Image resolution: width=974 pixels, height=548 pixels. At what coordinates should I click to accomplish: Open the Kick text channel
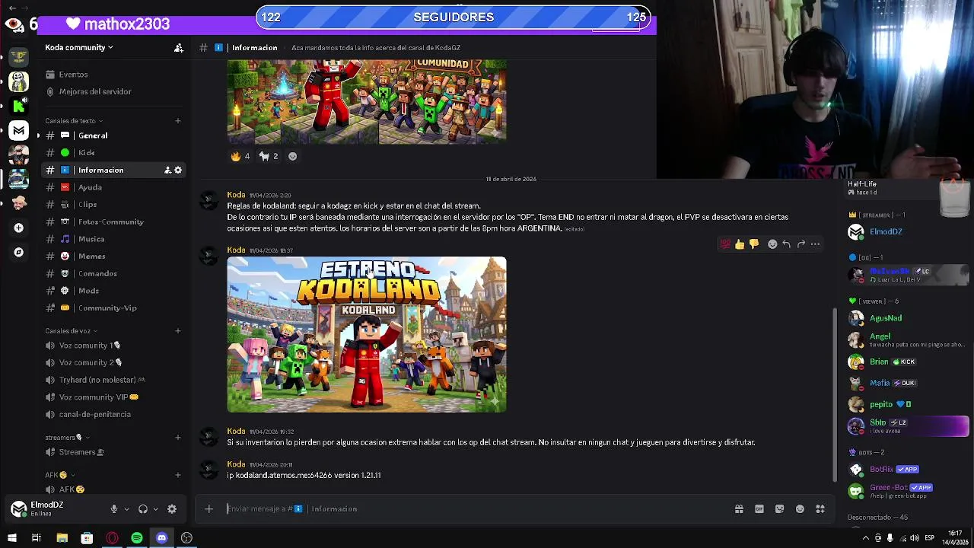(x=86, y=153)
